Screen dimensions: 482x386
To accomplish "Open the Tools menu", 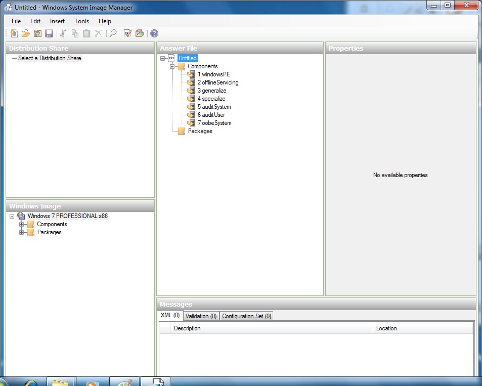I will [81, 21].
